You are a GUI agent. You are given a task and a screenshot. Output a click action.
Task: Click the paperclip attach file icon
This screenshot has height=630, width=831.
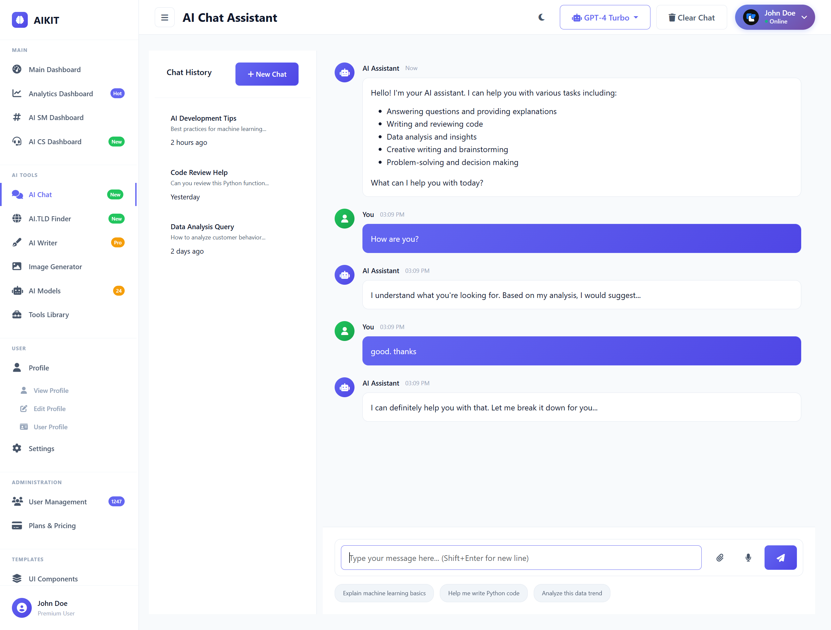[720, 558]
